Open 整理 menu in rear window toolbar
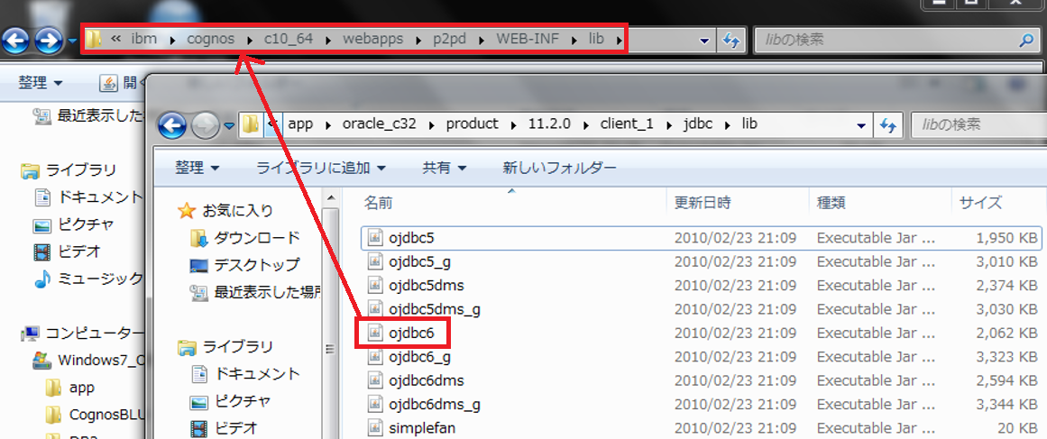The height and width of the screenshot is (439, 1047). point(41,83)
